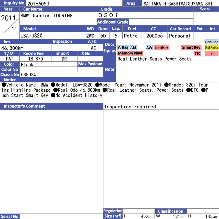Click the year 2011 value

(8, 18)
